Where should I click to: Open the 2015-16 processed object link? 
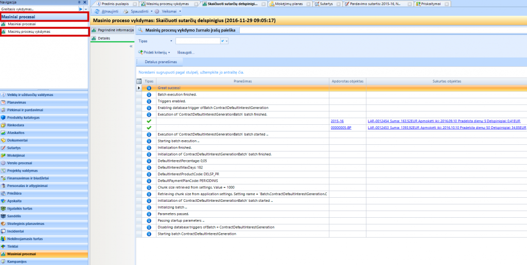(337, 121)
